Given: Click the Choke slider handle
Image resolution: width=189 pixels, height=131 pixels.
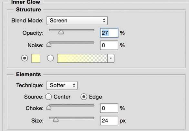Looking at the screenshot, I should (x=49, y=107).
